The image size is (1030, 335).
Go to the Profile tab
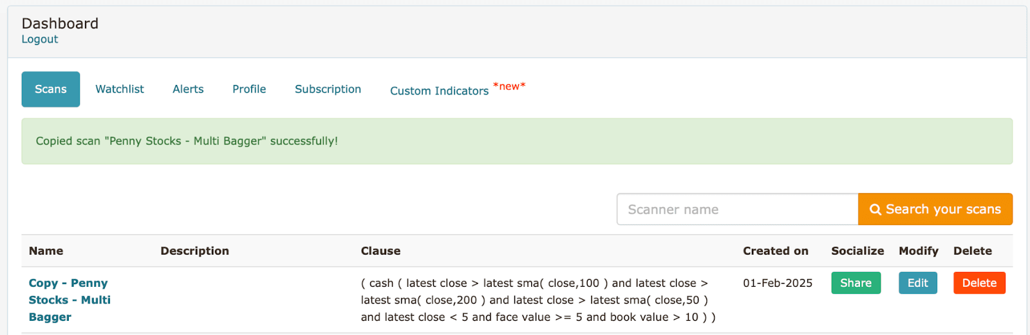pyautogui.click(x=249, y=89)
